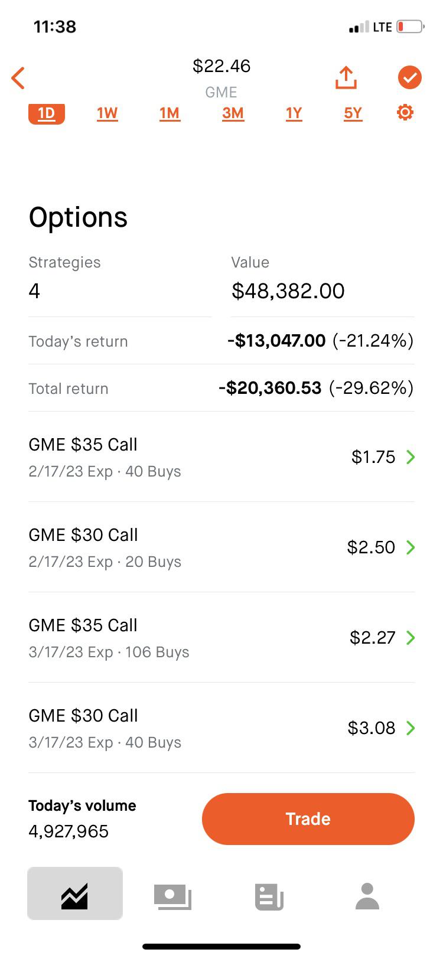Select the 1D chart range
The image size is (443, 959).
[47, 113]
